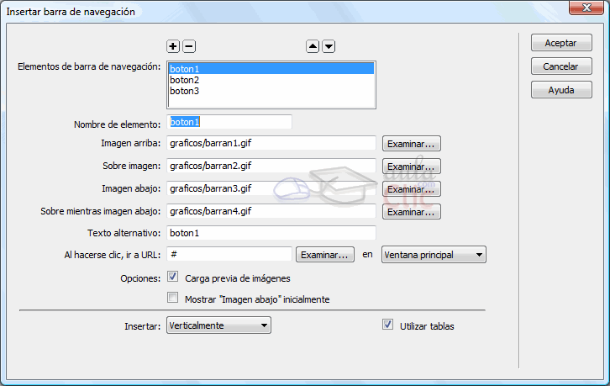Focus the Texto alternativo input field
Screen dimensions: 610x386
click(x=271, y=233)
